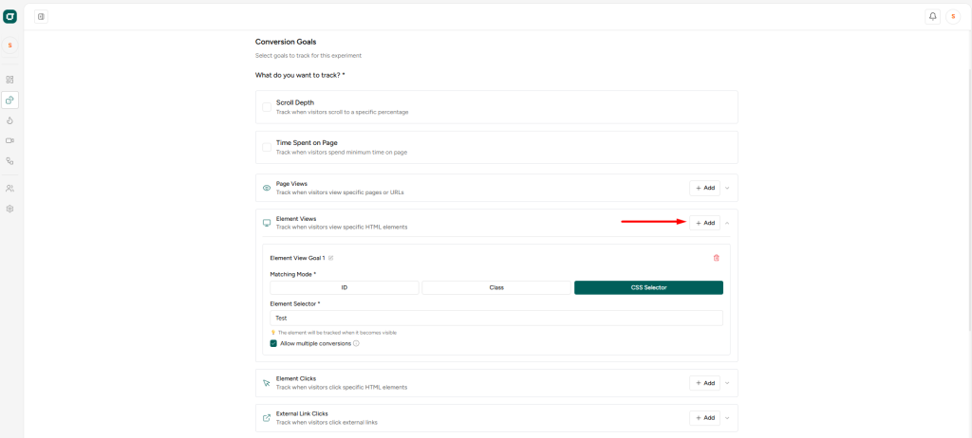Open the user profile avatar in top bar
Screen dimensions: 972x438
(953, 17)
